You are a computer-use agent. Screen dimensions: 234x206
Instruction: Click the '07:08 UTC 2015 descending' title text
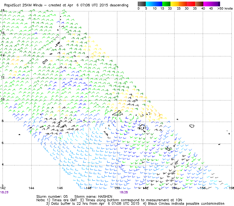pos(104,5)
